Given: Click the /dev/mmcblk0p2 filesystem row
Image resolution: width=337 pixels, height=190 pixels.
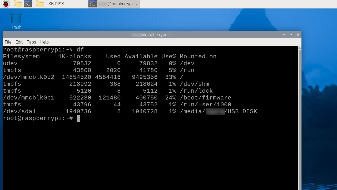Looking at the screenshot, I should point(28,77).
